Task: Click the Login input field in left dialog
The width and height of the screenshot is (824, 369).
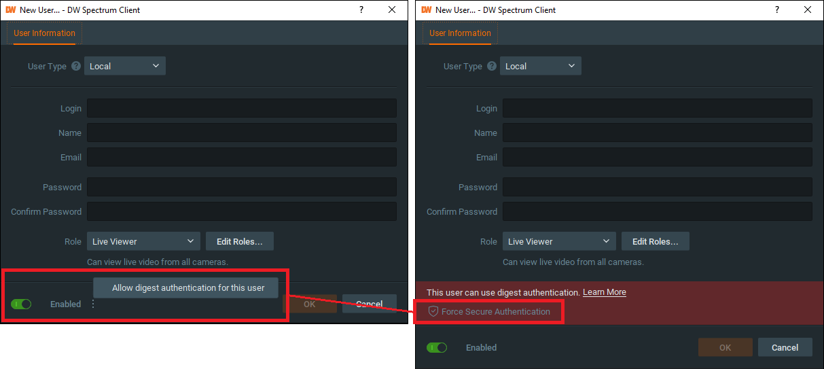Action: pos(241,108)
